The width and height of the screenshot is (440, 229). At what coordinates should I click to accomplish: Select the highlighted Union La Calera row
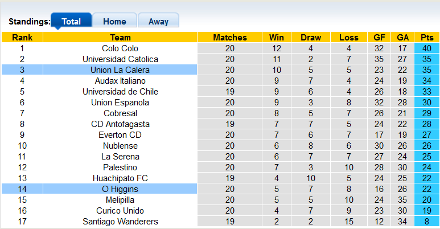coord(120,70)
